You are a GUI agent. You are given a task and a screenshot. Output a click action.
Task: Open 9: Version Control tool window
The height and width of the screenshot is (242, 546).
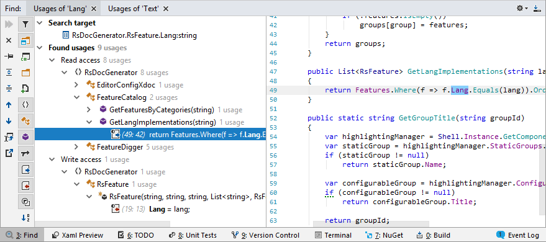tap(265, 235)
